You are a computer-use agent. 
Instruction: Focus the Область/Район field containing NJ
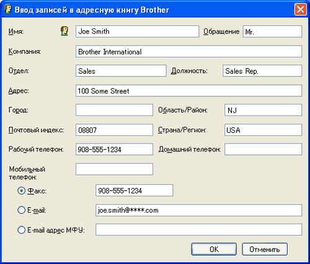point(263,110)
